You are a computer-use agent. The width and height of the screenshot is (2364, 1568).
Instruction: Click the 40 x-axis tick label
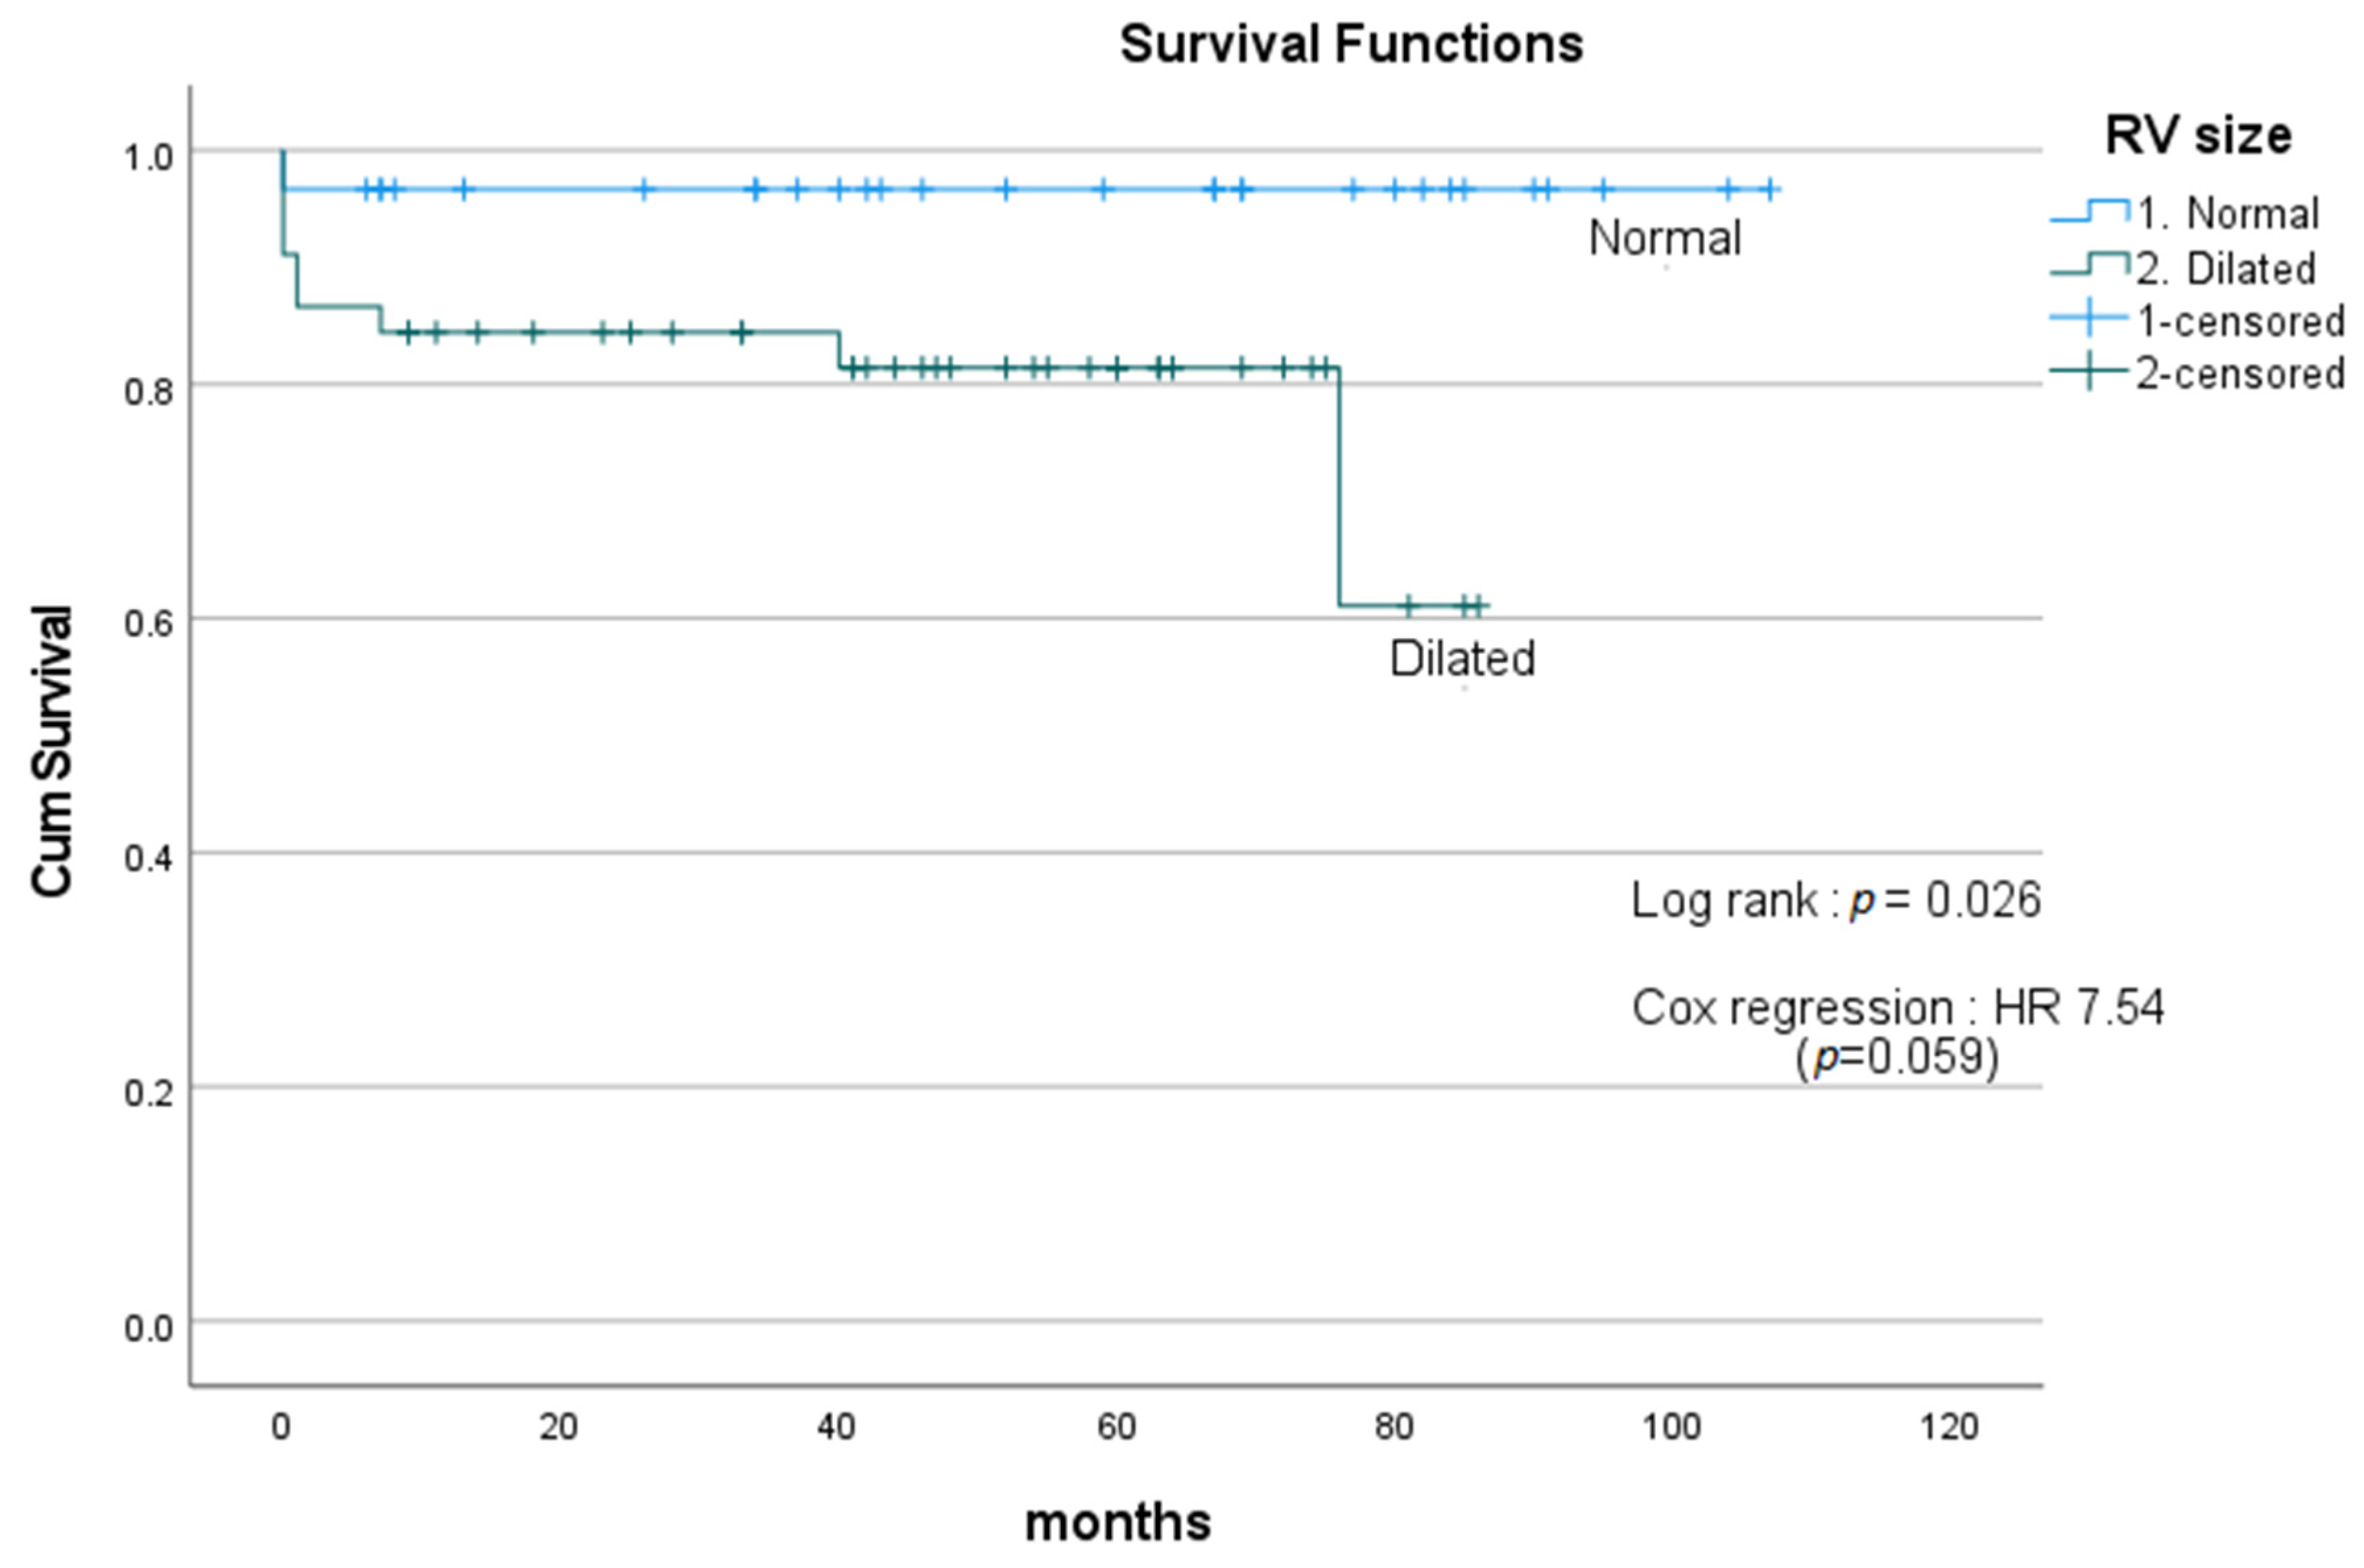836,1427
